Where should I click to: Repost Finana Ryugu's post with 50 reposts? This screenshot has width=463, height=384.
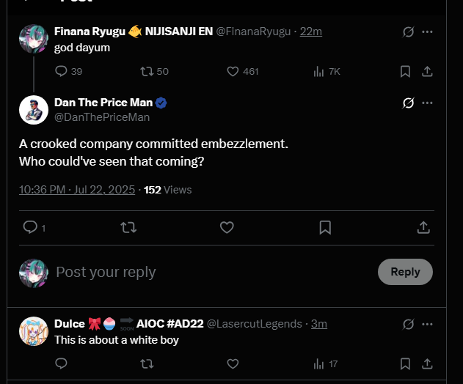click(145, 71)
